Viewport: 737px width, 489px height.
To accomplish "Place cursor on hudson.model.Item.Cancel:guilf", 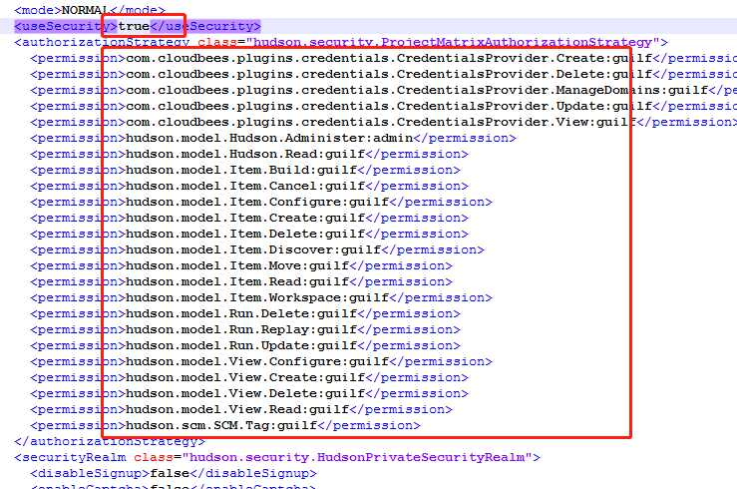I will [245, 187].
